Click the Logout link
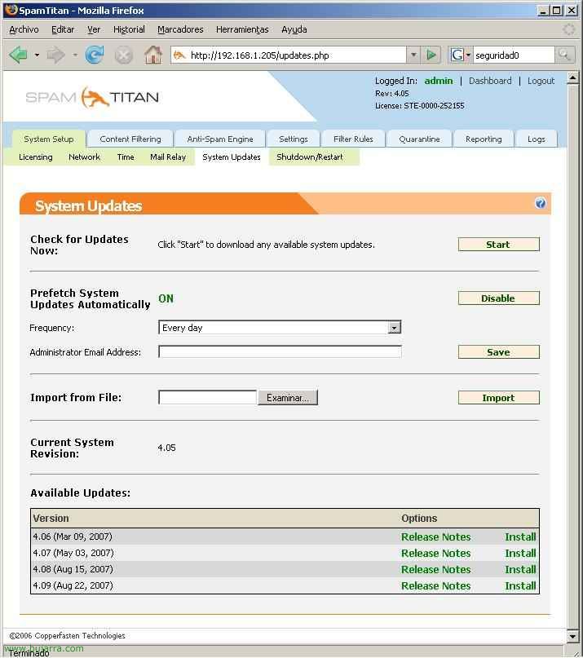This screenshot has height=658, width=583. 541,81
